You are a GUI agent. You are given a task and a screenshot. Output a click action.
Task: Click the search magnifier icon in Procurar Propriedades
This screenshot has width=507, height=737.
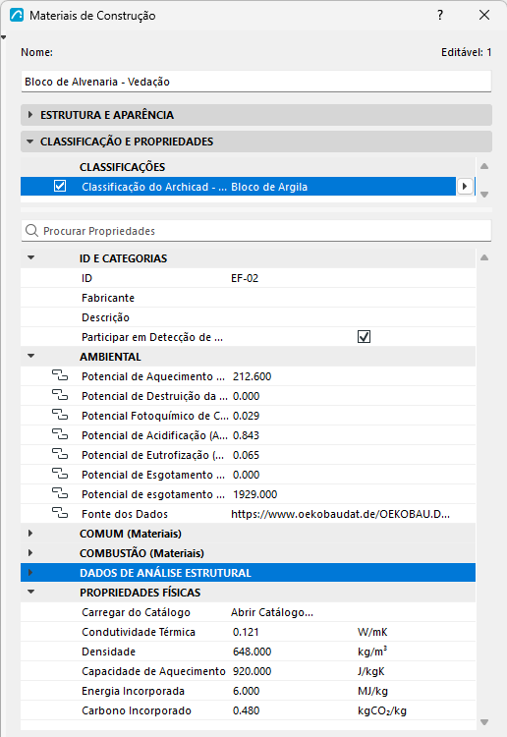(x=32, y=231)
